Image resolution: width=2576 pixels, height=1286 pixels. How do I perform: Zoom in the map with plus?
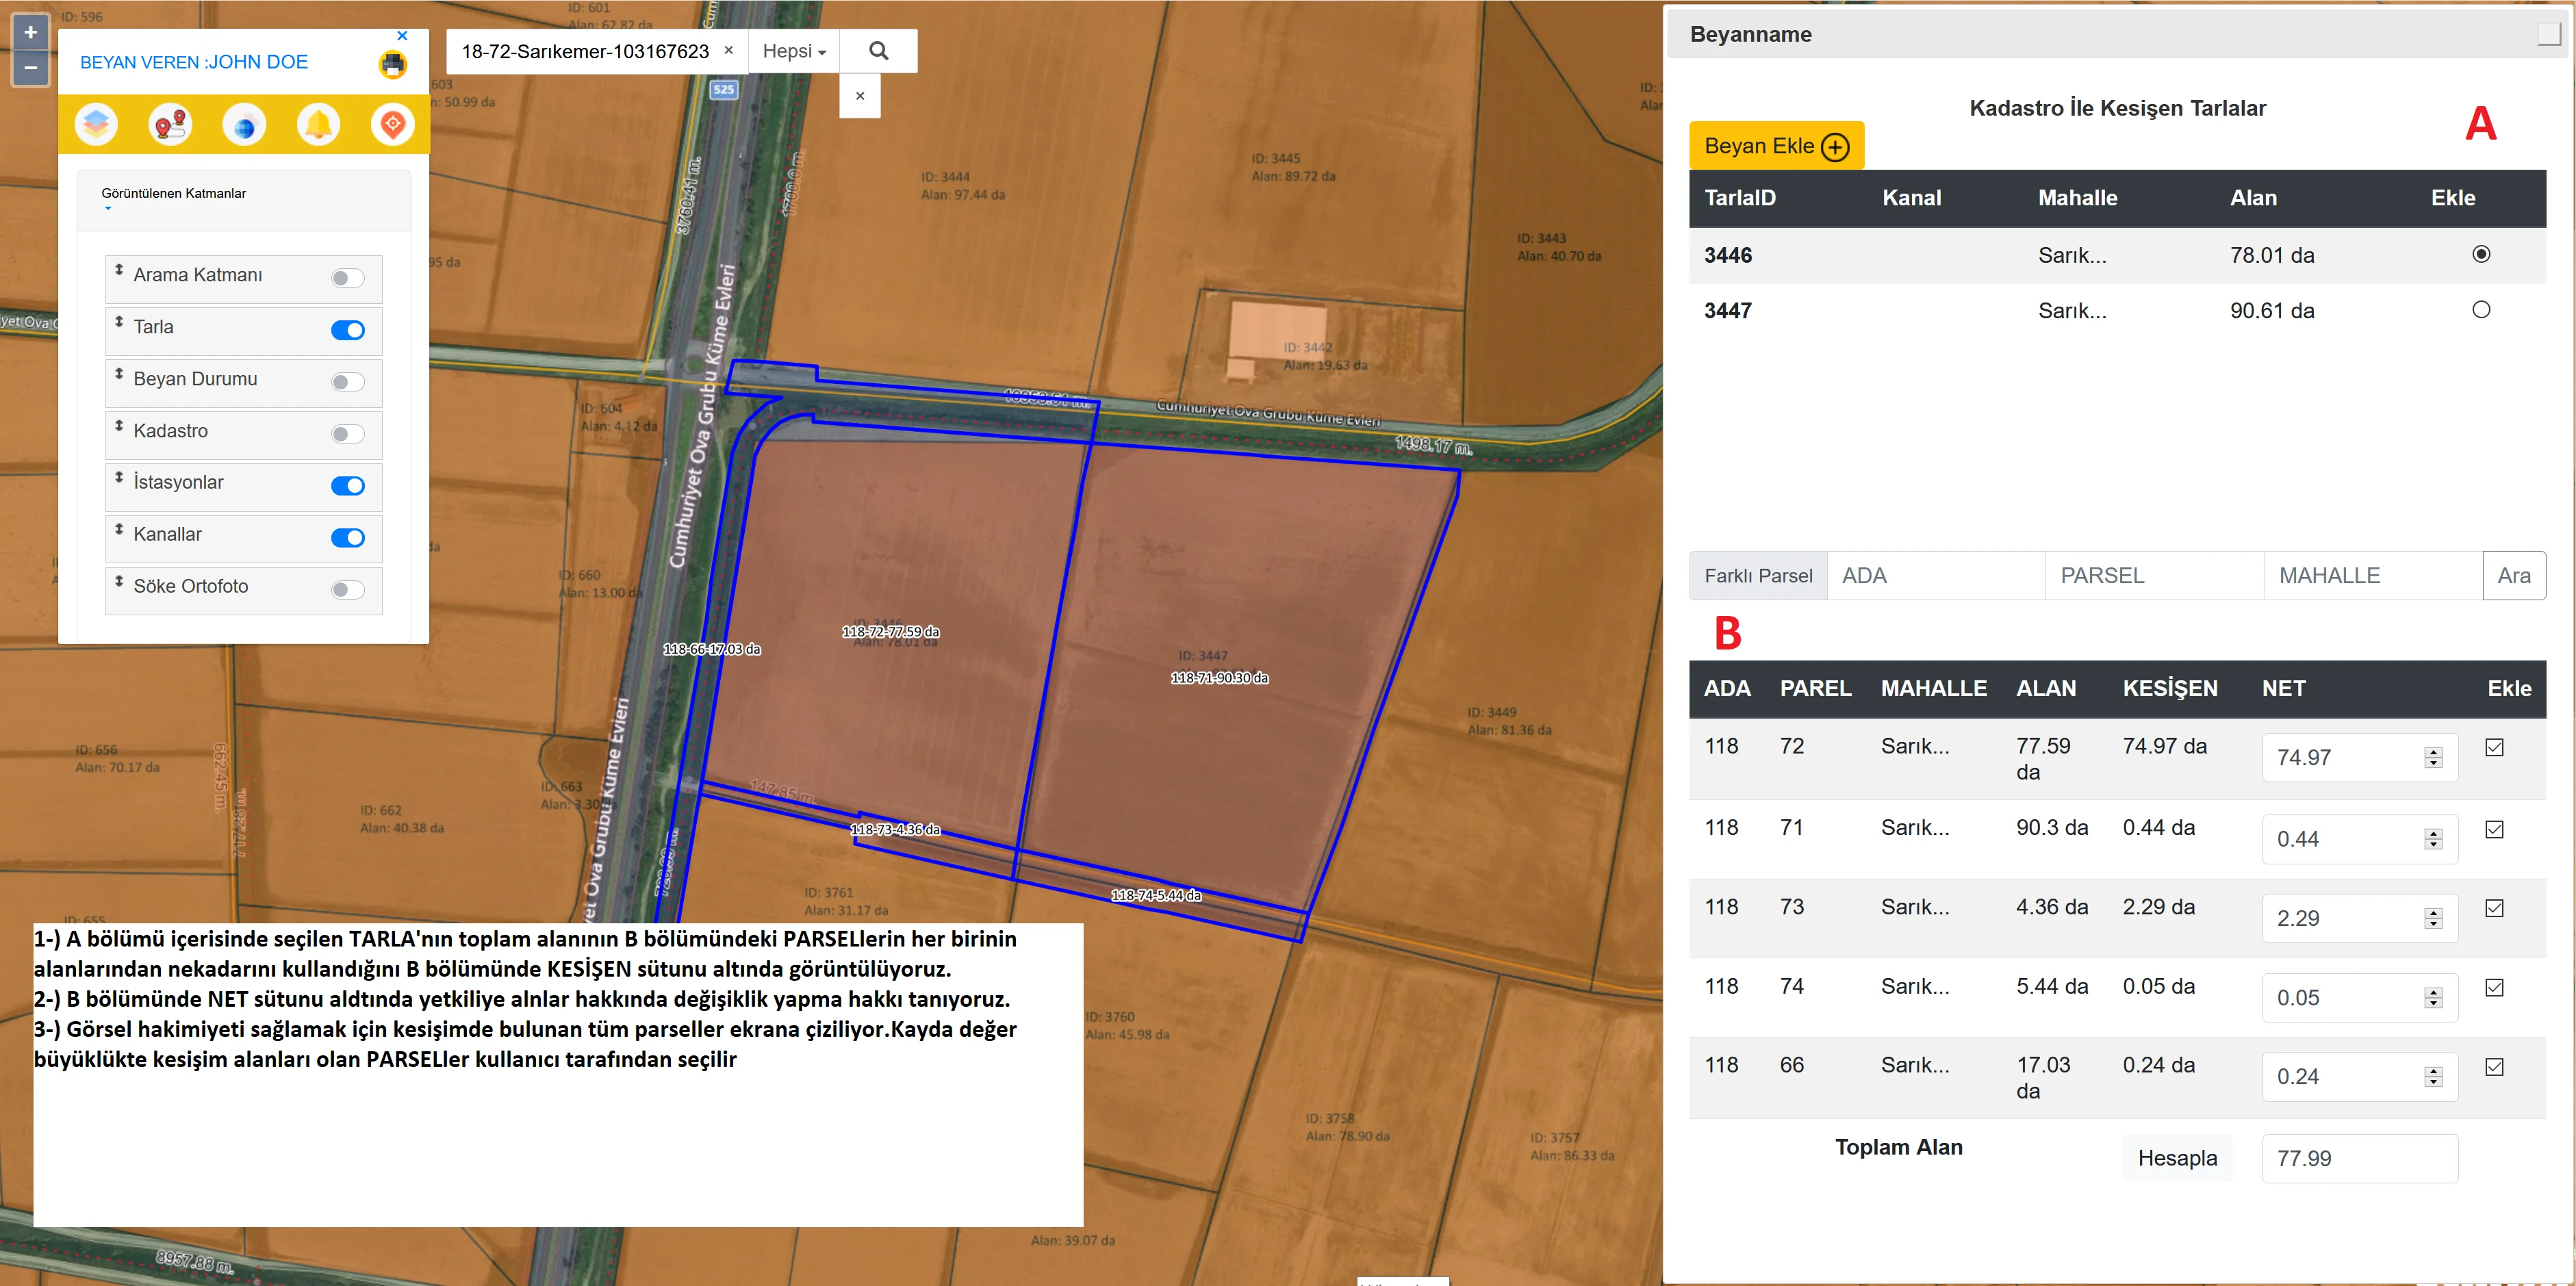(30, 32)
